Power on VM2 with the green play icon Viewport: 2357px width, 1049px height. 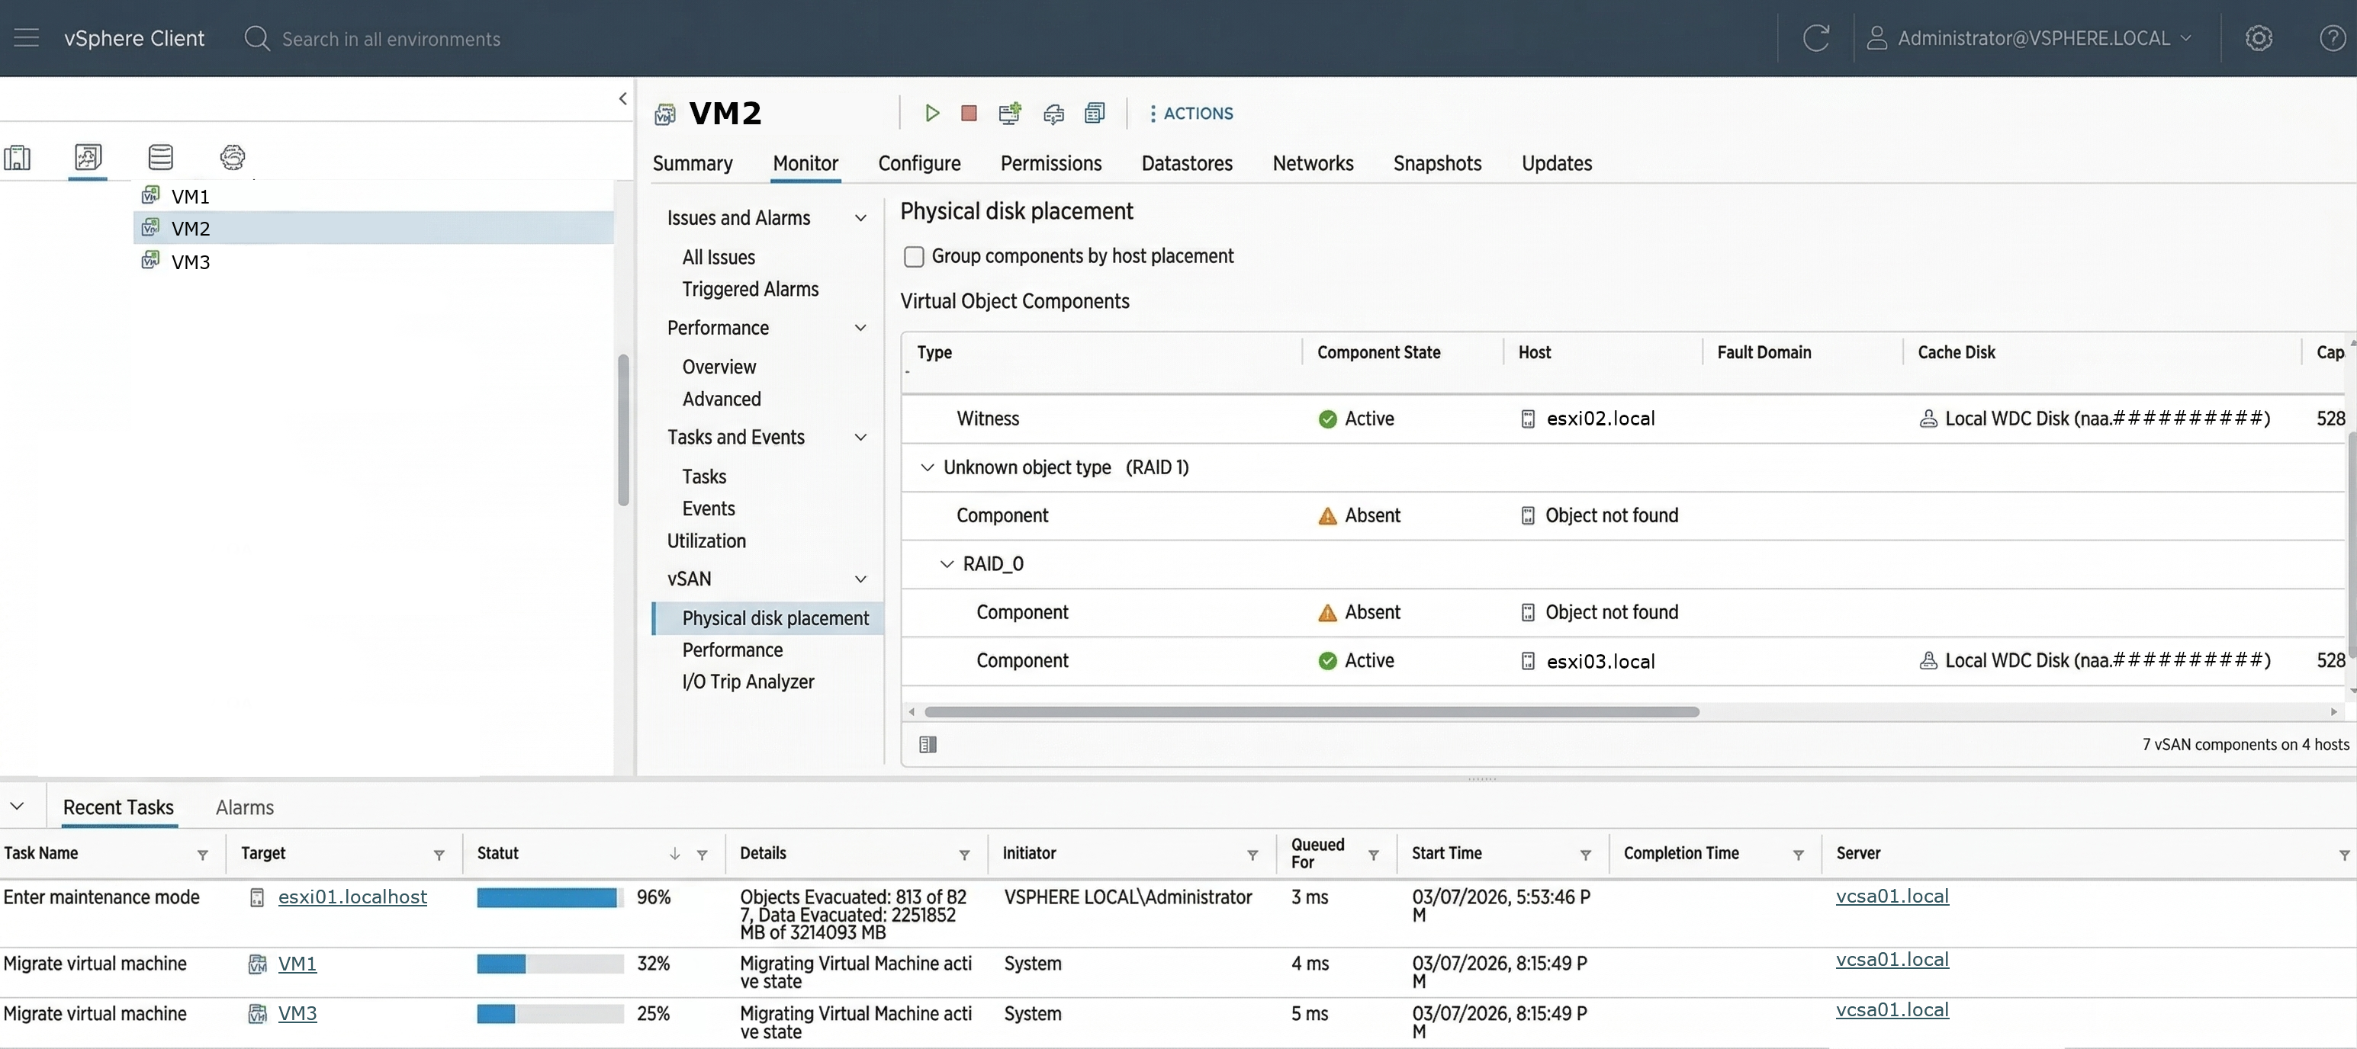[931, 114]
